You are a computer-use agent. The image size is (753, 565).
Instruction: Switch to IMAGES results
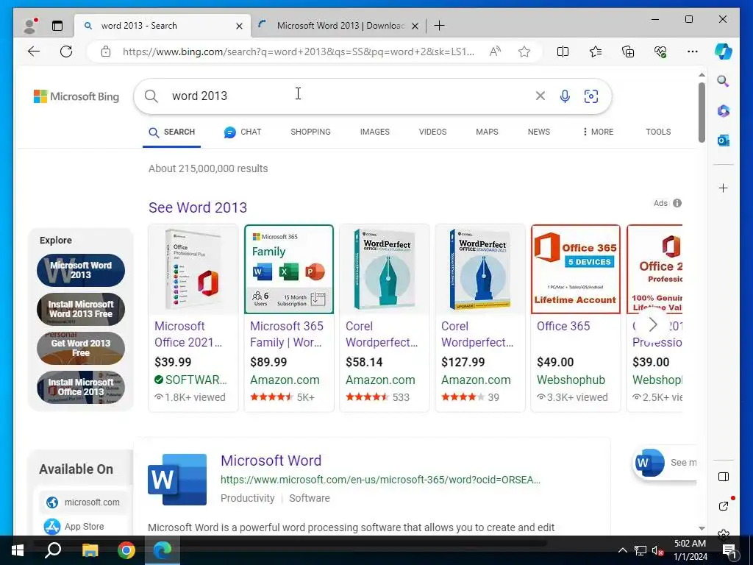click(375, 132)
